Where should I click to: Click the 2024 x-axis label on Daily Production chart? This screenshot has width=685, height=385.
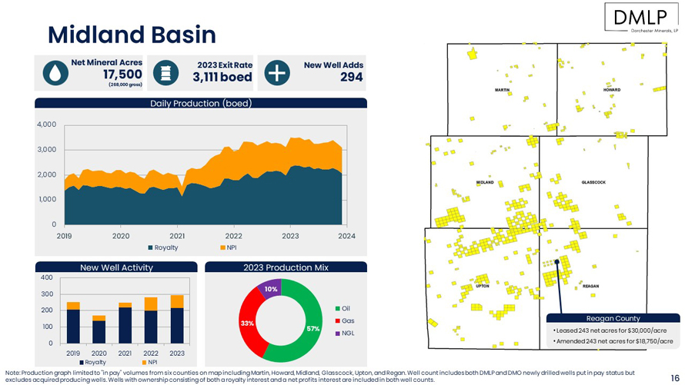click(x=347, y=236)
